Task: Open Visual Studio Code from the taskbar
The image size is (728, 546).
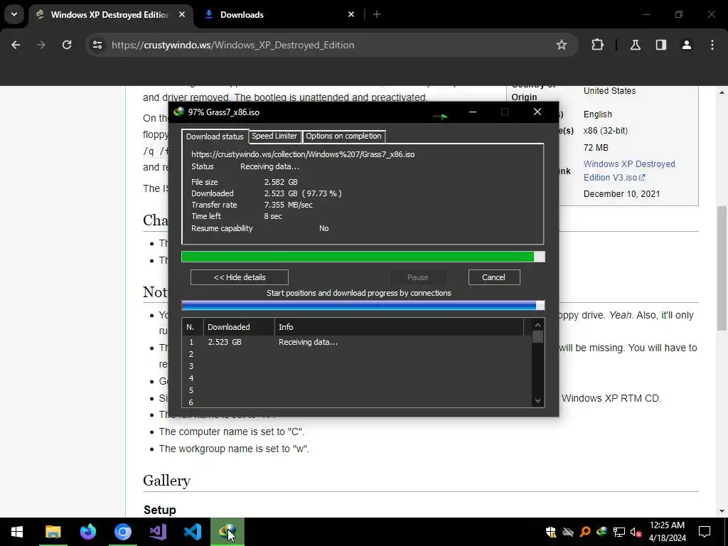Action: pos(193,532)
